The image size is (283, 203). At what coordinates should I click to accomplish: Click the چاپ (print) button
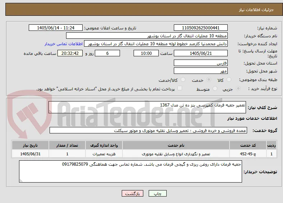pyautogui.click(x=157, y=194)
